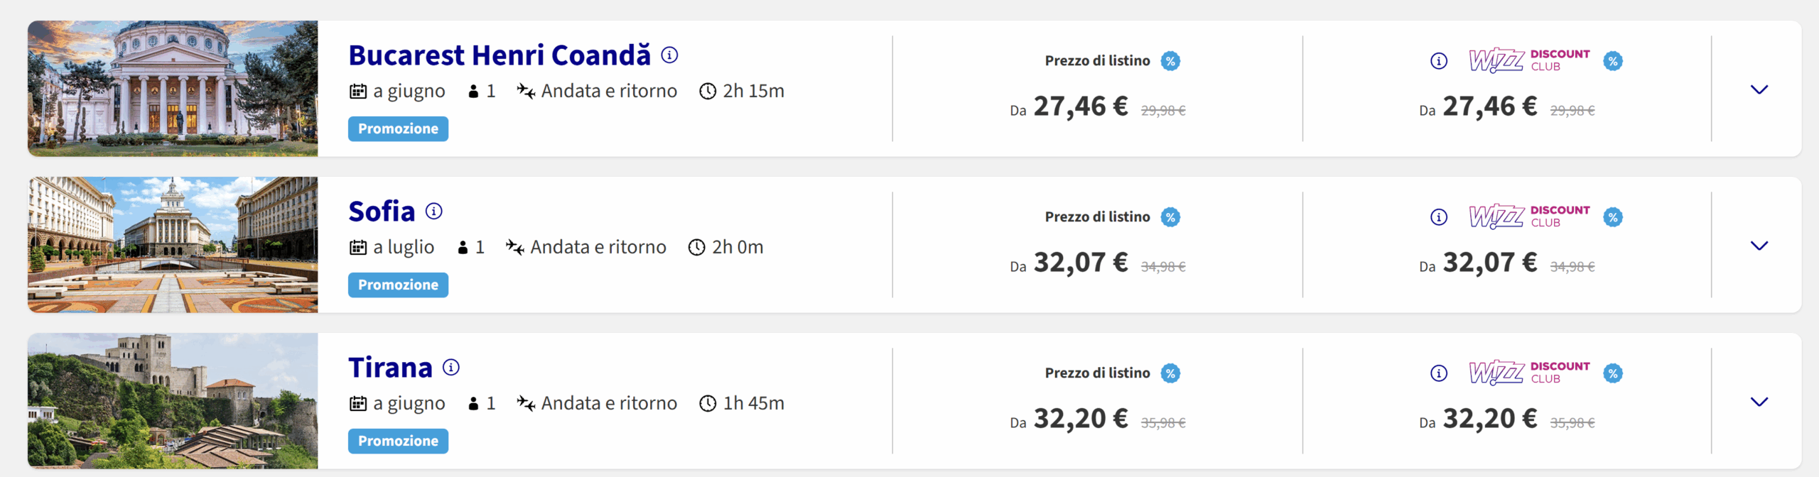Expand the Tirana flight card chevron
The width and height of the screenshot is (1819, 477).
coord(1759,402)
